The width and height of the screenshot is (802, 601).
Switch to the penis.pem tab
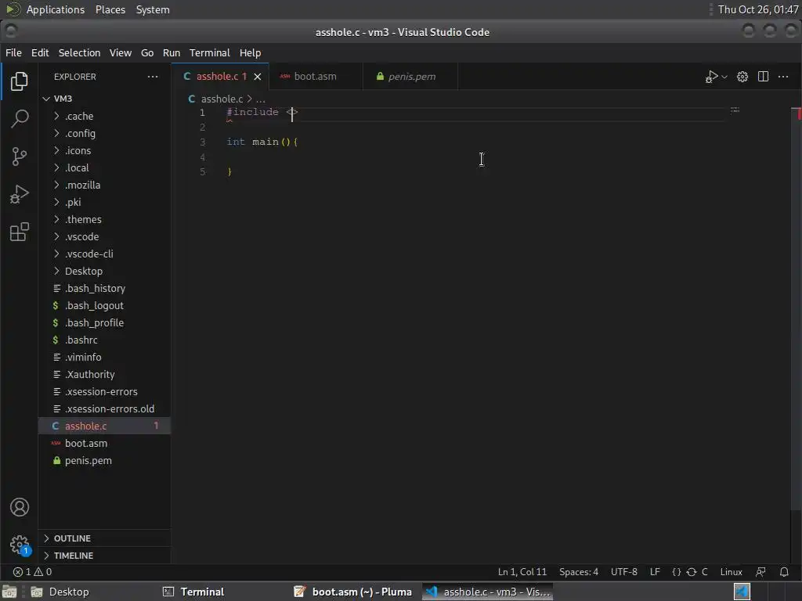[x=411, y=77]
